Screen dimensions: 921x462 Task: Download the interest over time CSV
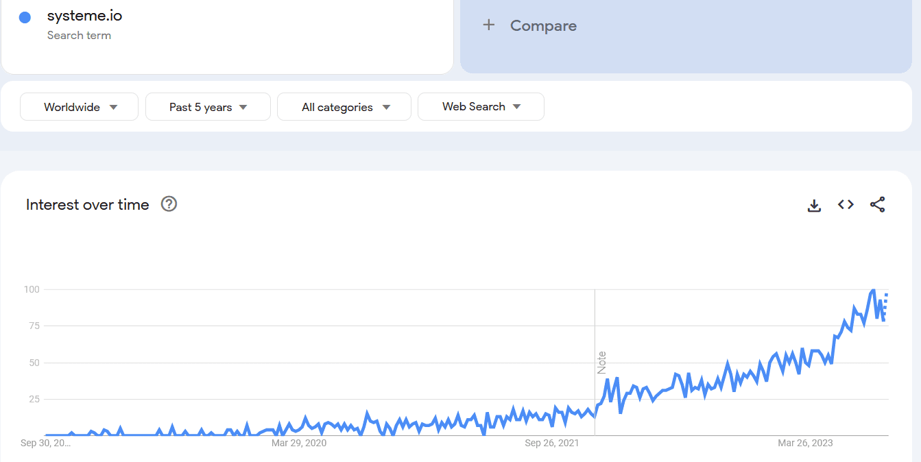click(x=814, y=205)
